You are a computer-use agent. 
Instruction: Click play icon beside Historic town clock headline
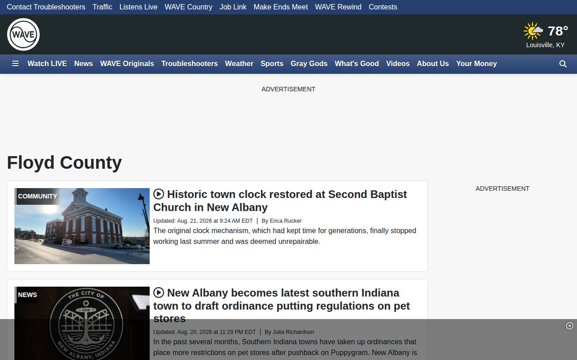pyautogui.click(x=159, y=194)
